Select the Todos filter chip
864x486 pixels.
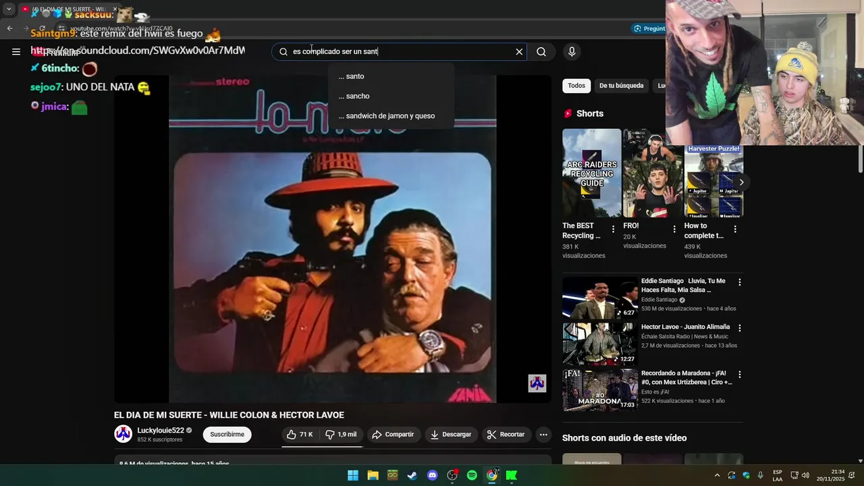(x=576, y=86)
